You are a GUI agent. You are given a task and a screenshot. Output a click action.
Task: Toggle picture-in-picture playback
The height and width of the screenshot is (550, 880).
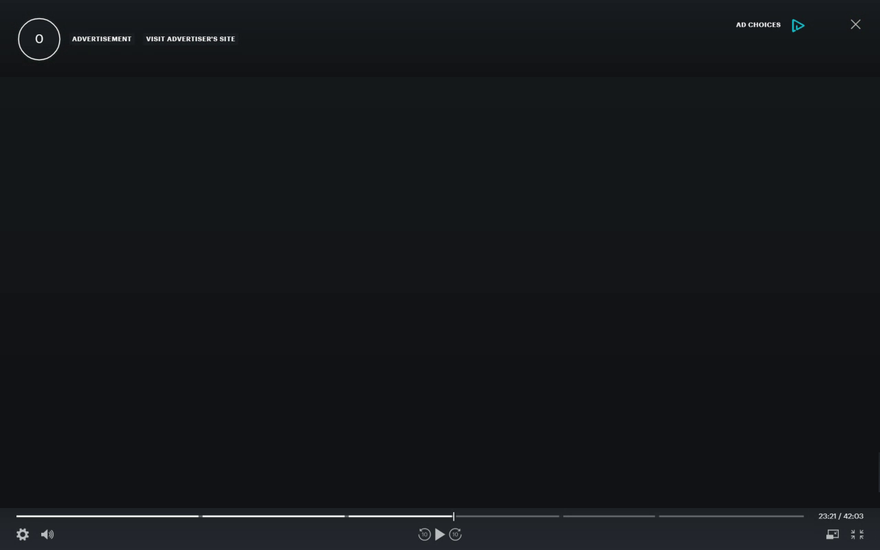[832, 534]
